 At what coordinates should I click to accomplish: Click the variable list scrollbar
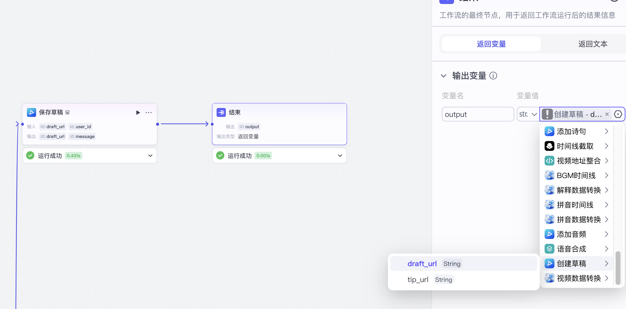[618, 268]
